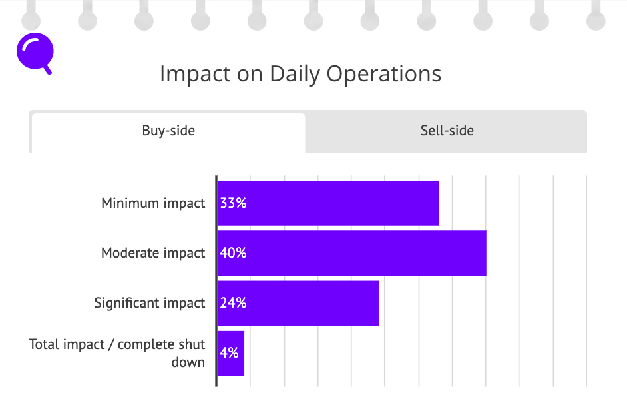Screen dimensions: 627x411
Task: Click the Impact on Daily Operations title
Action: 300,74
